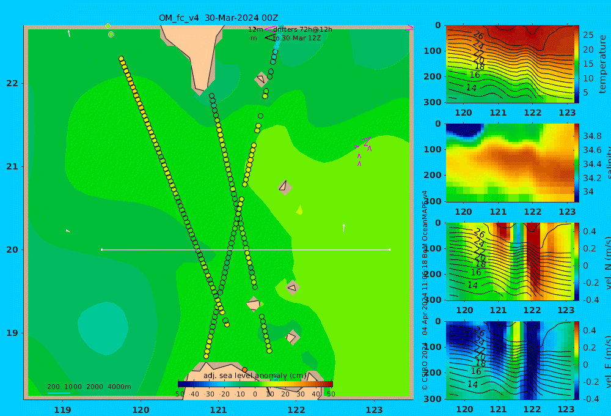Click the latitude label 21 on the map axis

[12, 166]
